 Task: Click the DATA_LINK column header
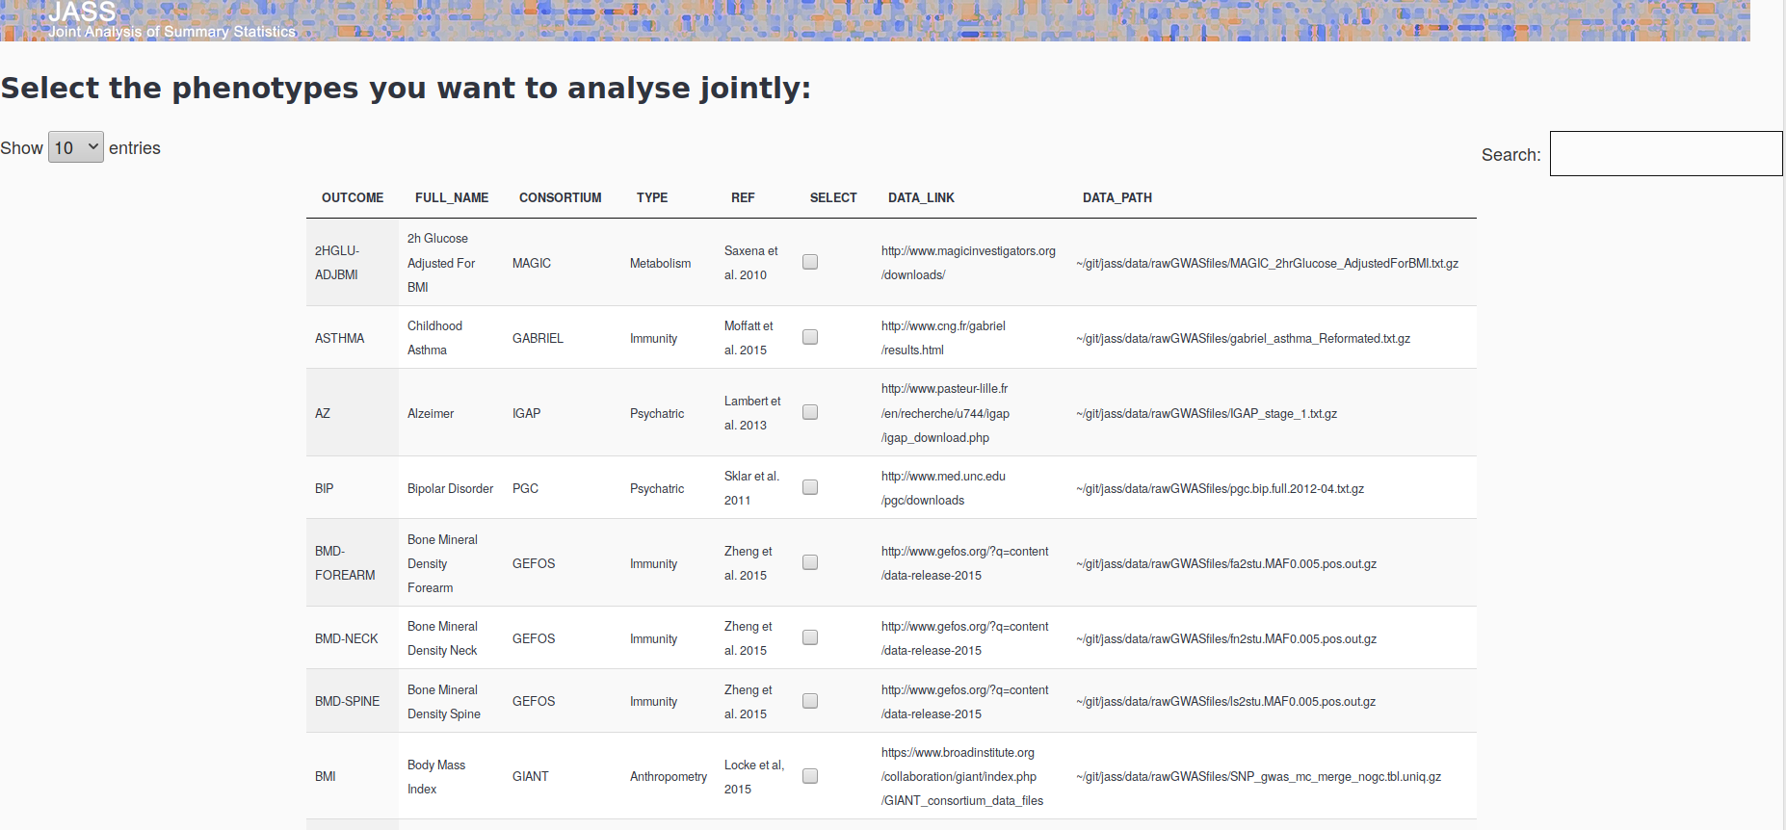click(x=921, y=197)
